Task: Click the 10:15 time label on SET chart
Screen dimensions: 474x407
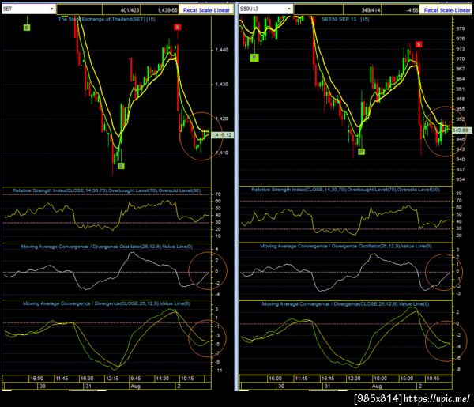Action: pos(187,379)
